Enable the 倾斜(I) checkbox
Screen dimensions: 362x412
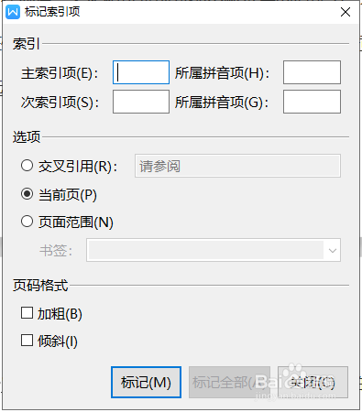27,340
